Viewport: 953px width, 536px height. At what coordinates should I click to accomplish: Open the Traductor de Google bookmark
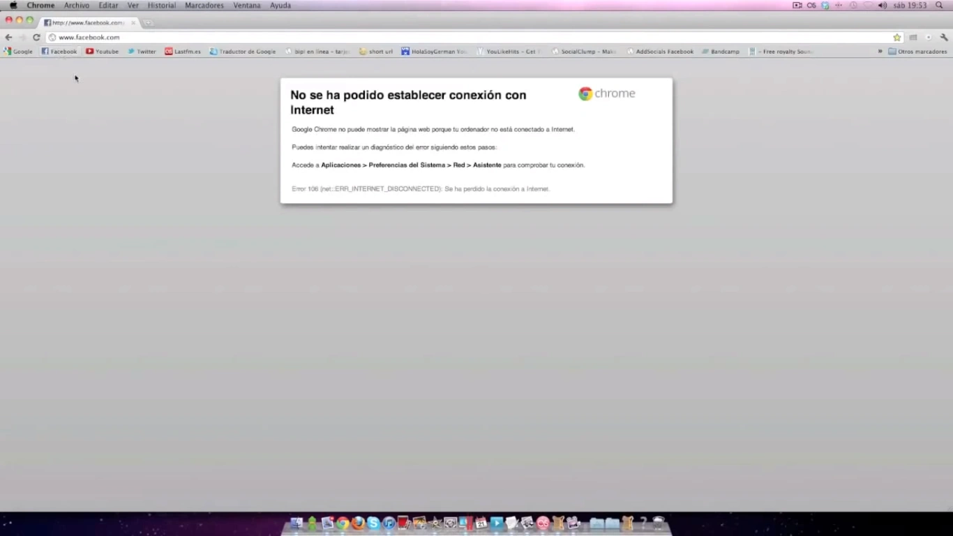[x=243, y=51]
